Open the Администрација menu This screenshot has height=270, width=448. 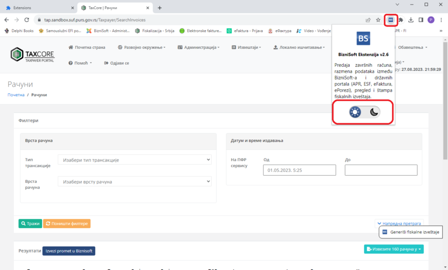click(199, 47)
